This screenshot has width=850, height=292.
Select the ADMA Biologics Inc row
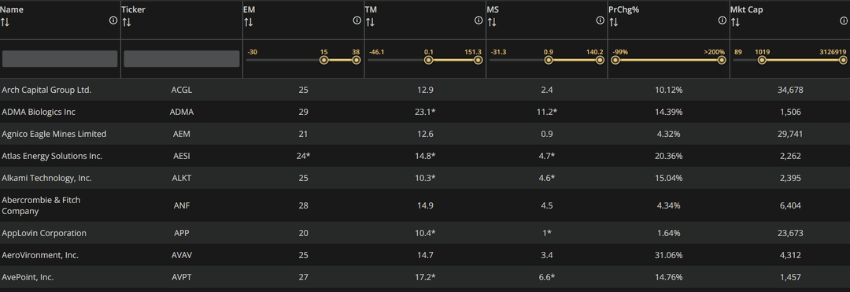point(425,112)
